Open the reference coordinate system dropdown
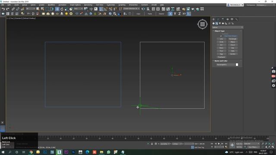 coord(78,9)
